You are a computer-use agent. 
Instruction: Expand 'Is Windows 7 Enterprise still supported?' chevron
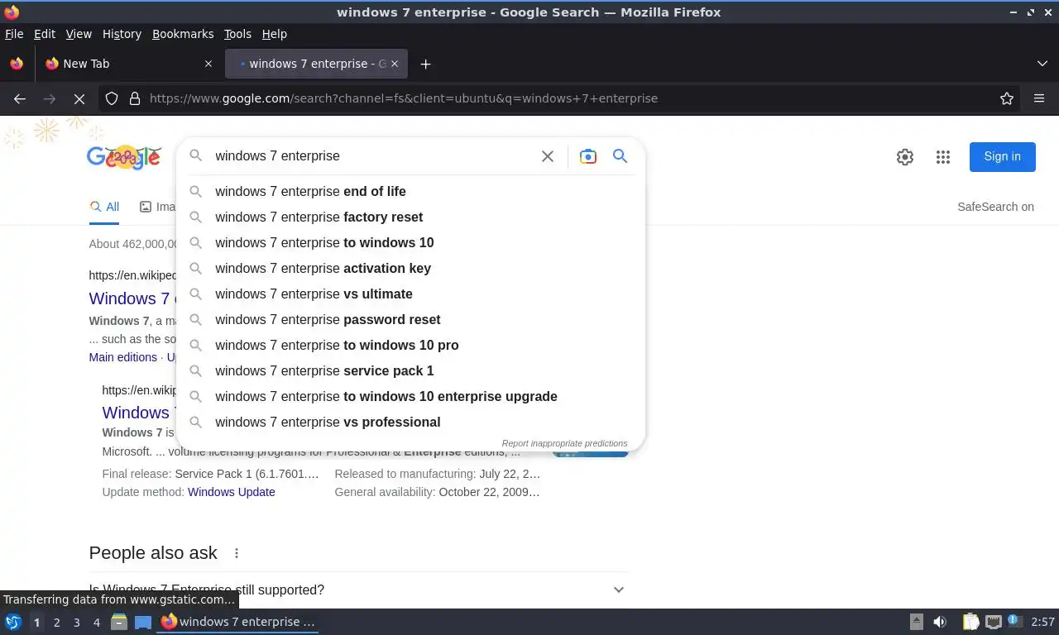[618, 590]
